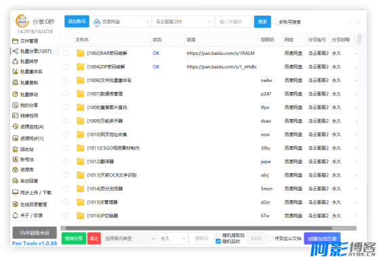Click folder icon of [1008]重复图片查找
This screenshot has height=257, width=377.
pos(80,108)
